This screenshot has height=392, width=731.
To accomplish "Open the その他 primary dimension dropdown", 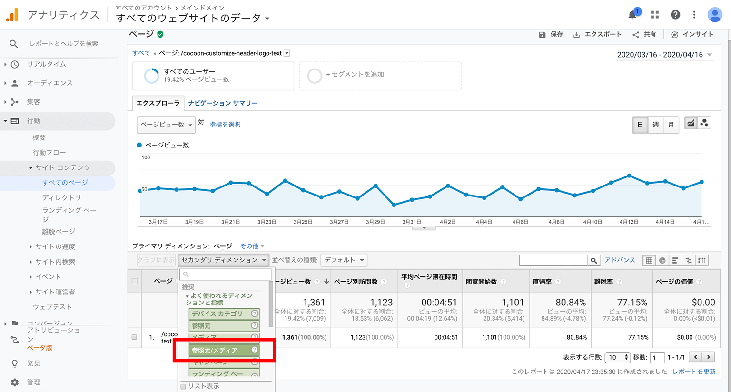I will 252,246.
